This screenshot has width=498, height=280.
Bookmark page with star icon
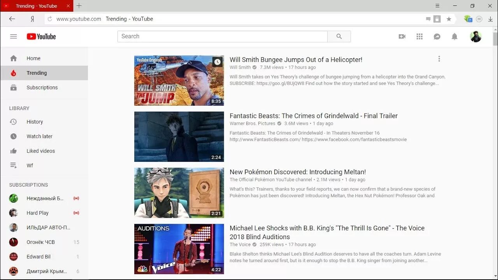point(449,19)
